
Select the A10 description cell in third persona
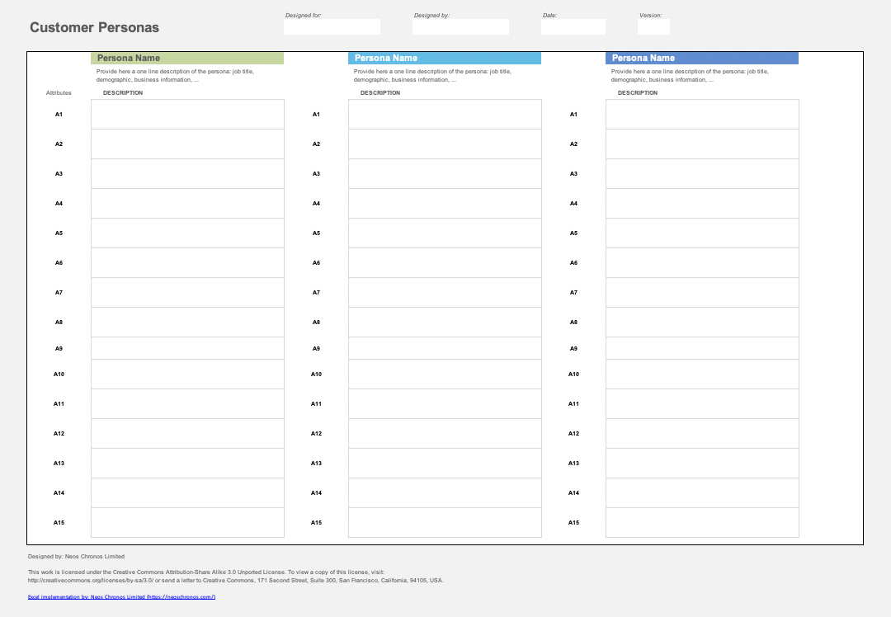pyautogui.click(x=701, y=374)
